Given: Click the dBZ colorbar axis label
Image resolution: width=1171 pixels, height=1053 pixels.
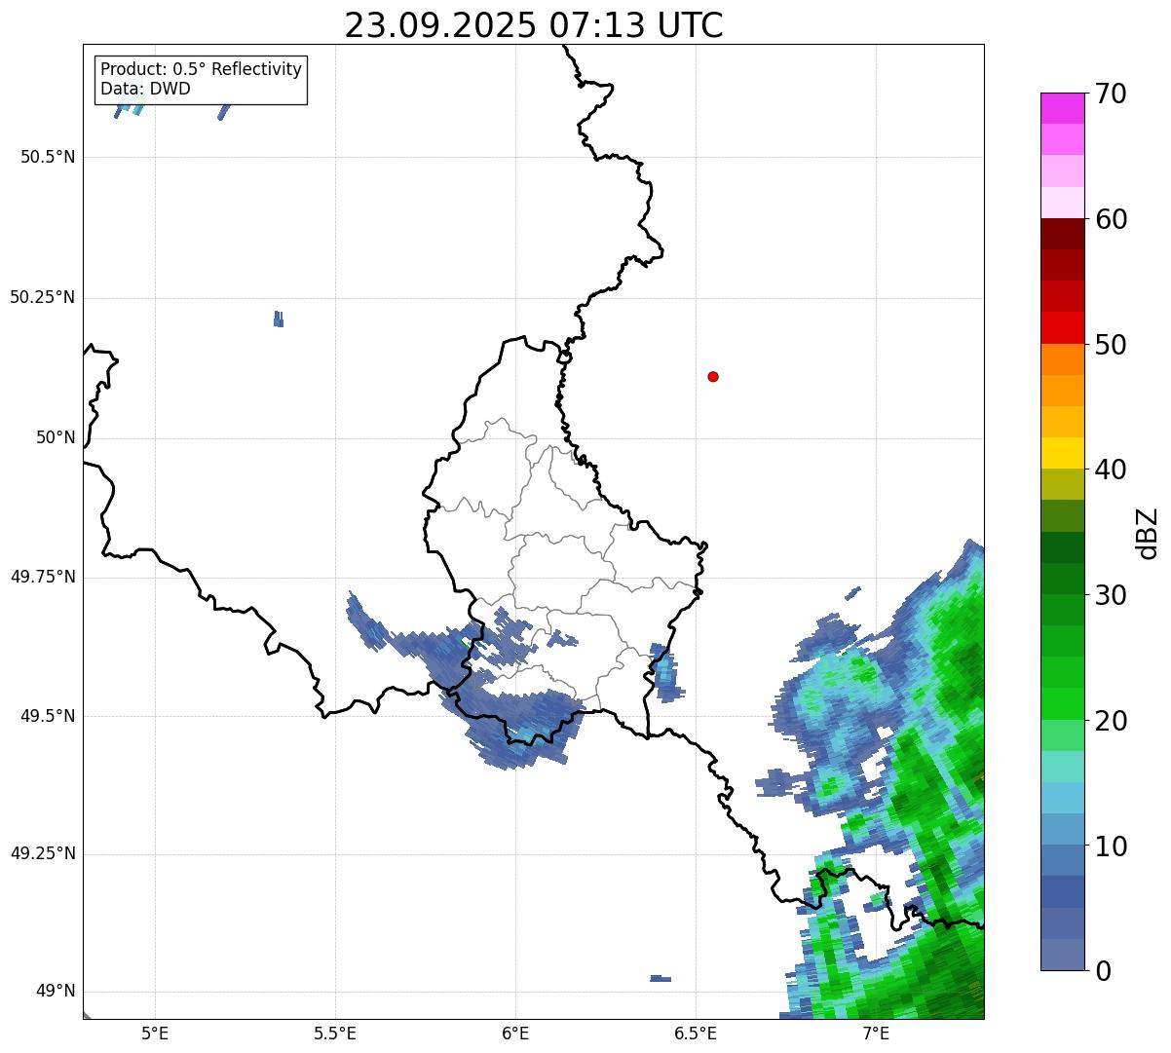Looking at the screenshot, I should [x=1148, y=532].
